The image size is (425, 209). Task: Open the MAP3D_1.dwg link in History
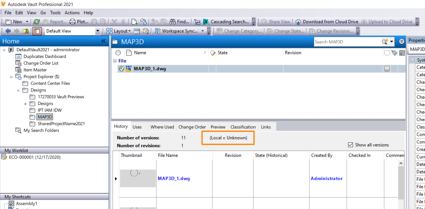pos(174,178)
